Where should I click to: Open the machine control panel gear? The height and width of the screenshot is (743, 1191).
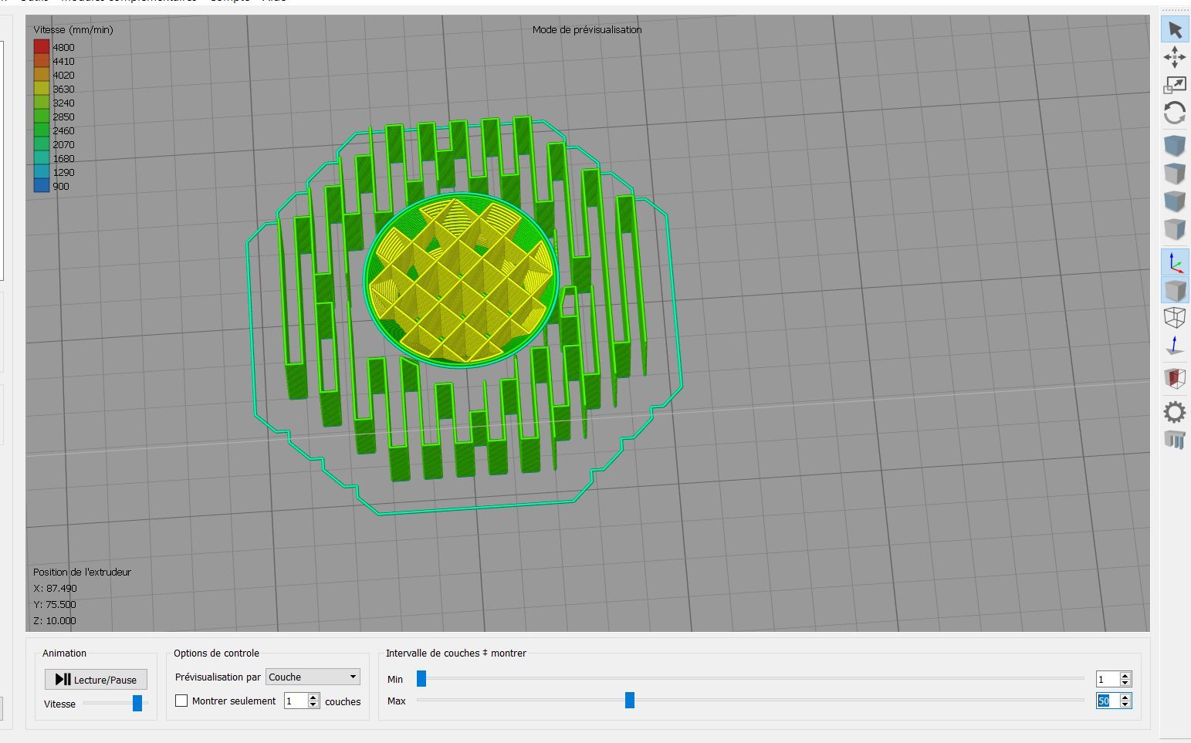(1175, 412)
